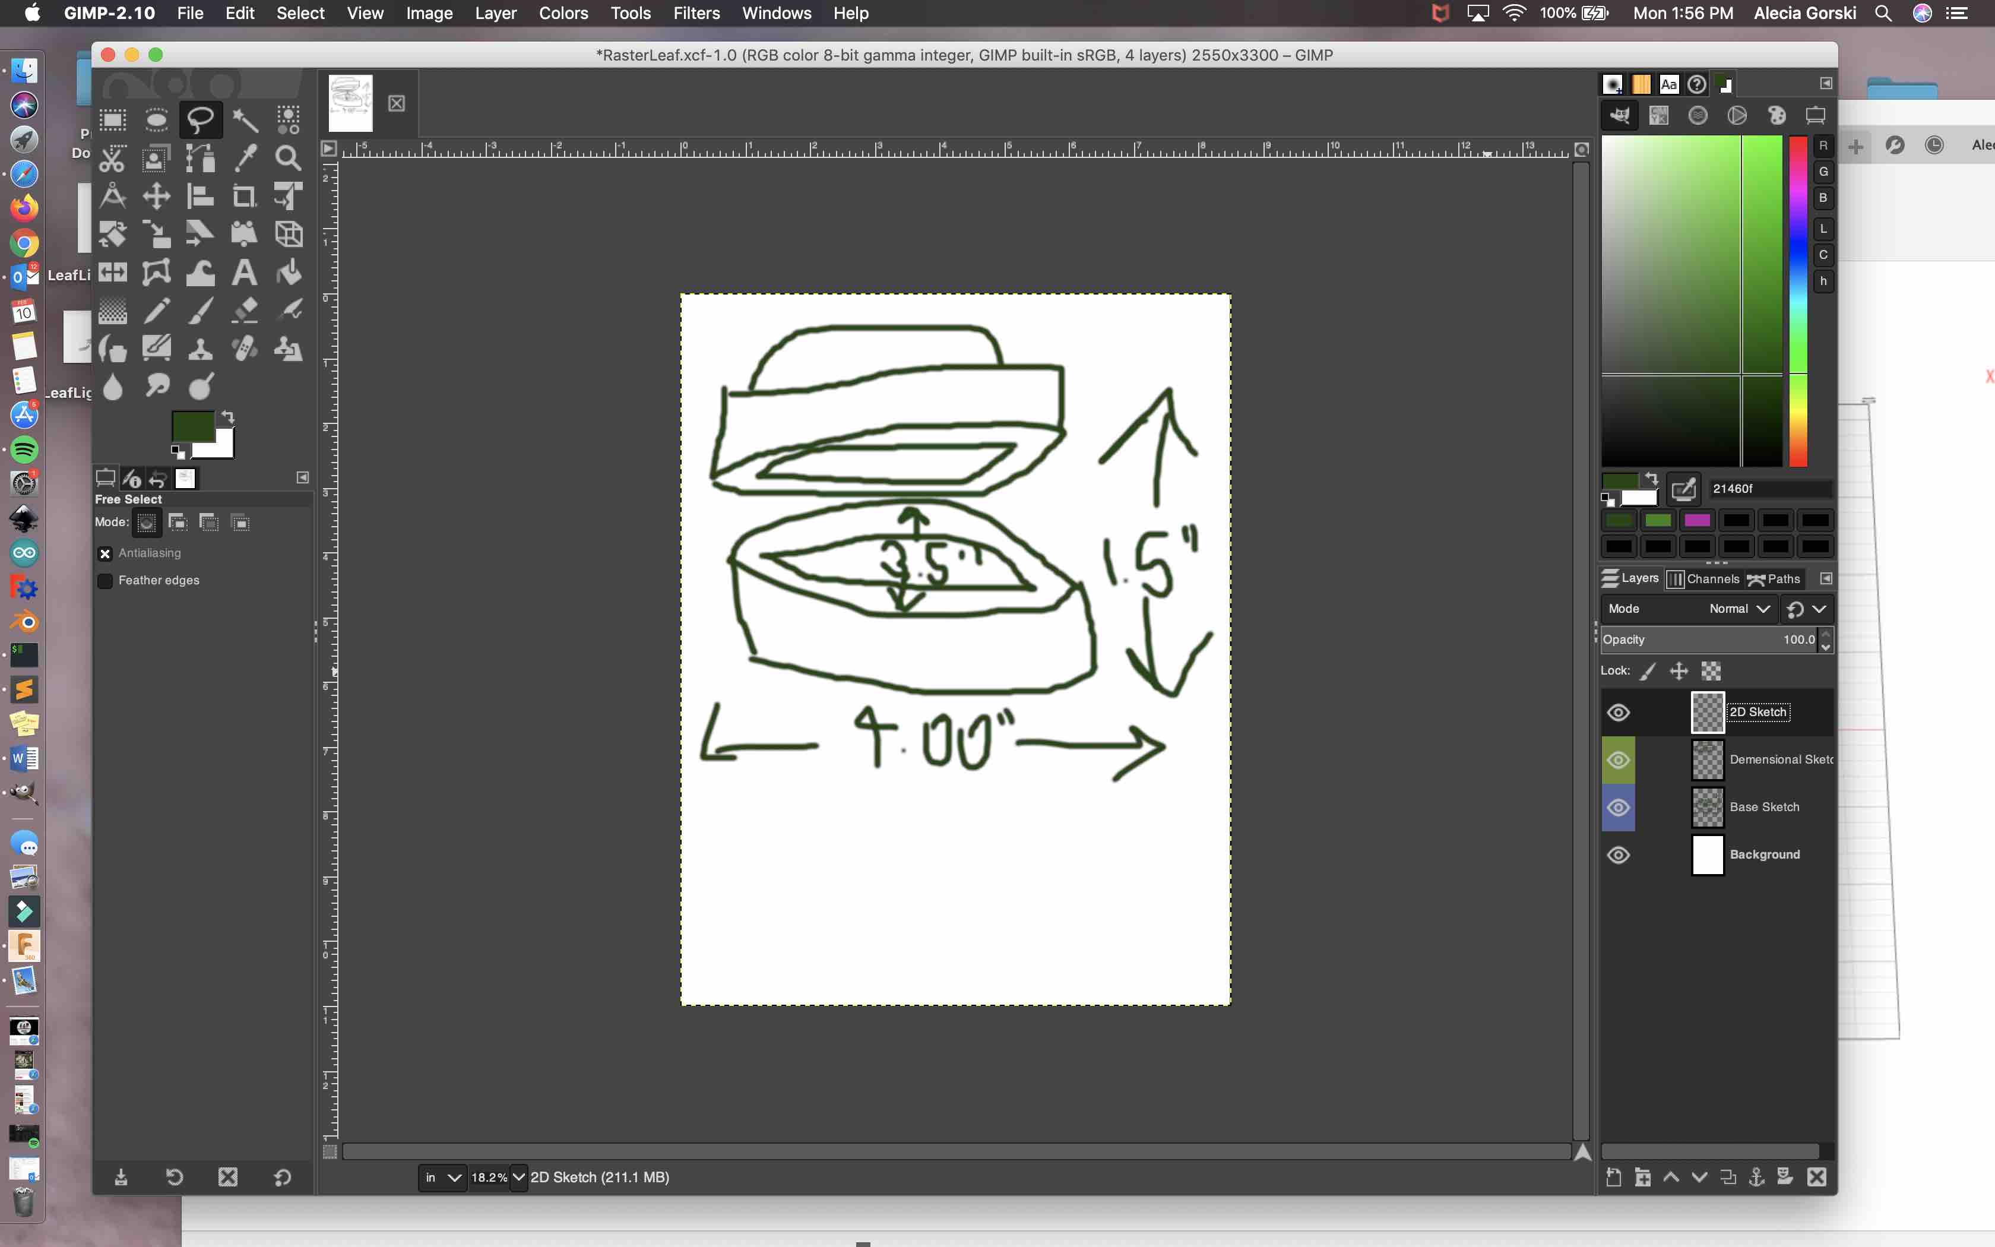Toggle the Antialiasing checkbox
The image size is (1995, 1247).
click(106, 553)
